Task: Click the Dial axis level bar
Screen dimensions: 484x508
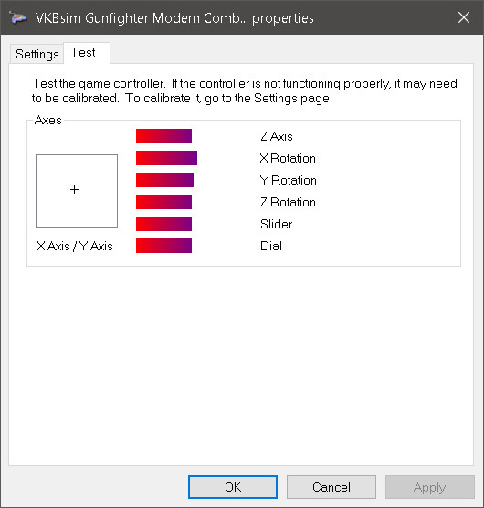Action: pyautogui.click(x=163, y=246)
